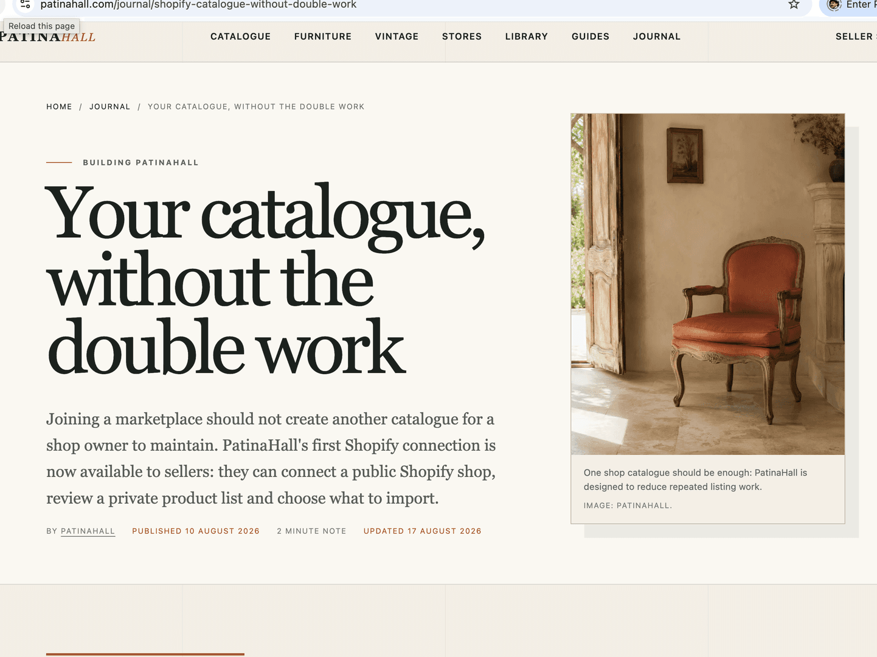Click breadcrumb 'Your catalogue, without the double work'
The image size is (877, 657).
pyautogui.click(x=256, y=106)
